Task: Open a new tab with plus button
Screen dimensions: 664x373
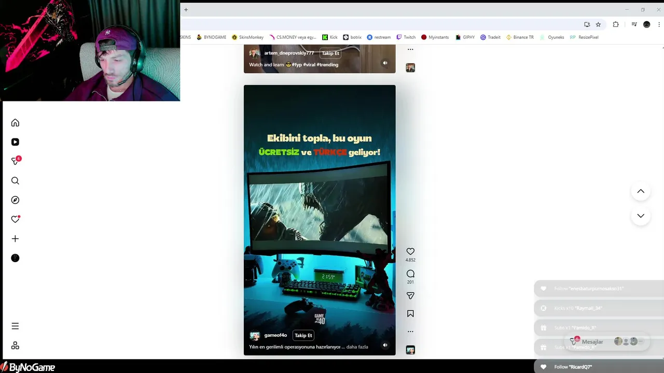Action: 186,9
